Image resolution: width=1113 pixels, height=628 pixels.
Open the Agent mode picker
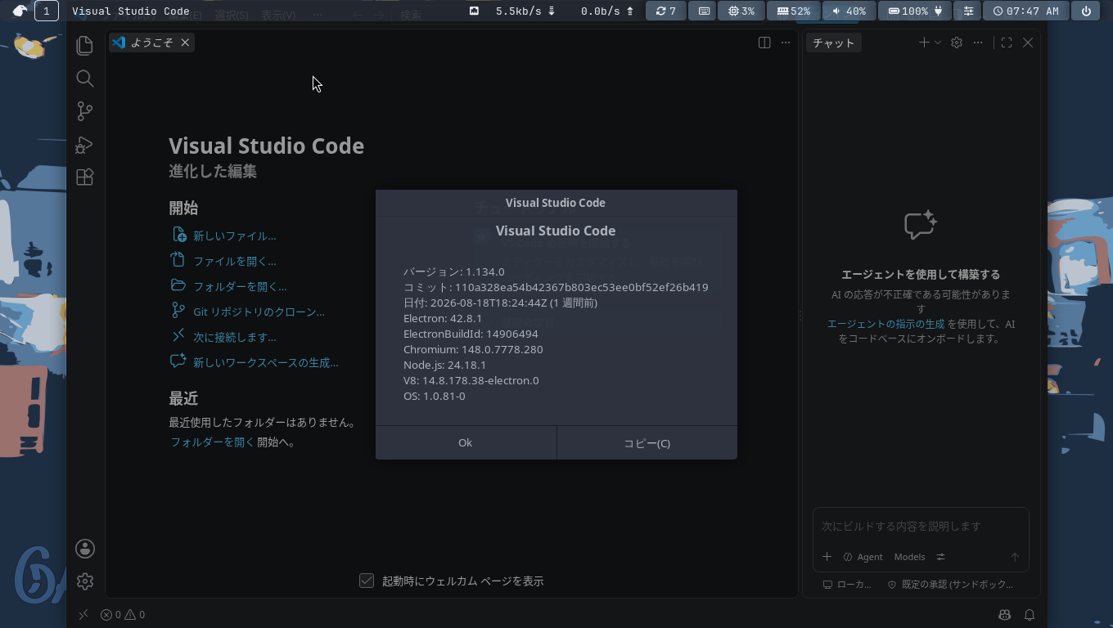863,557
